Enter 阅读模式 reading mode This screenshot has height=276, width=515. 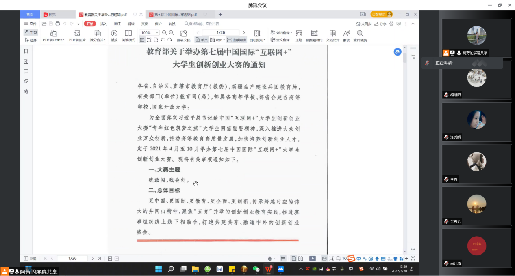coord(128,36)
